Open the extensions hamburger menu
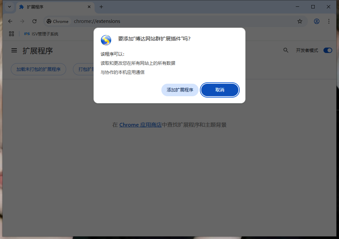Screen dimensions: 339x239 [14, 51]
